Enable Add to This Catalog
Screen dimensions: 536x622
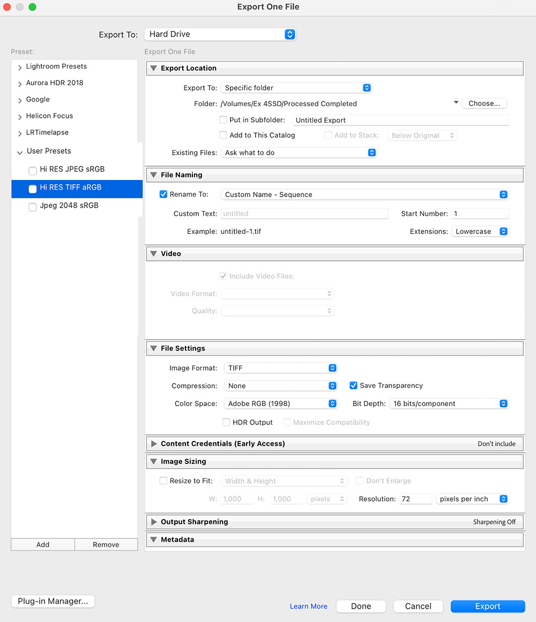point(223,135)
